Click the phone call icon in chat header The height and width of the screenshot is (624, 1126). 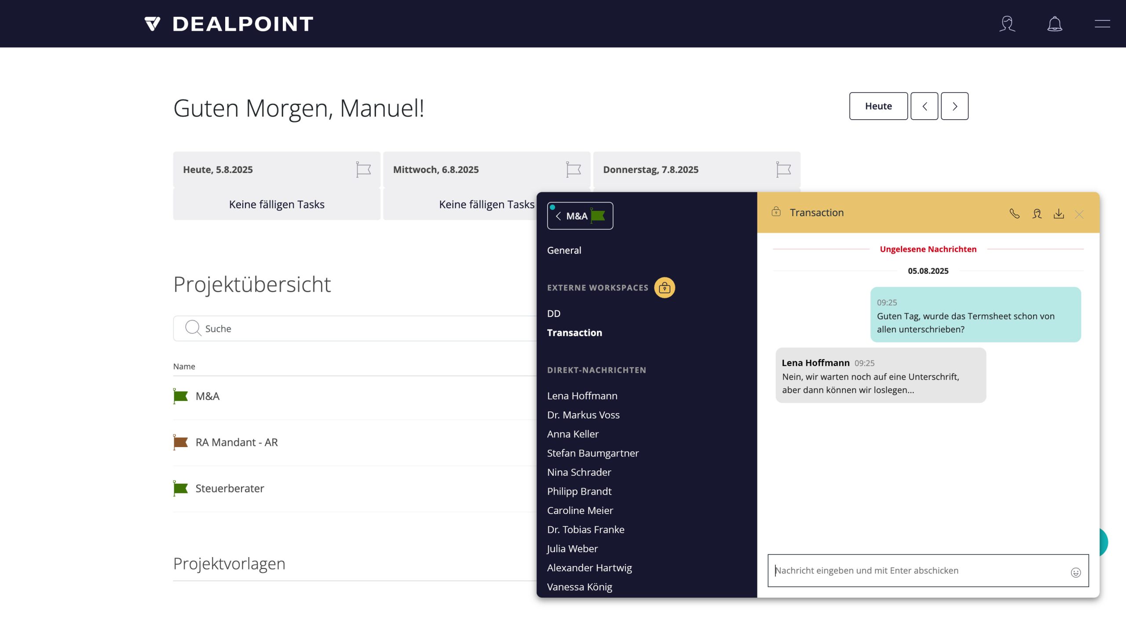pos(1014,214)
